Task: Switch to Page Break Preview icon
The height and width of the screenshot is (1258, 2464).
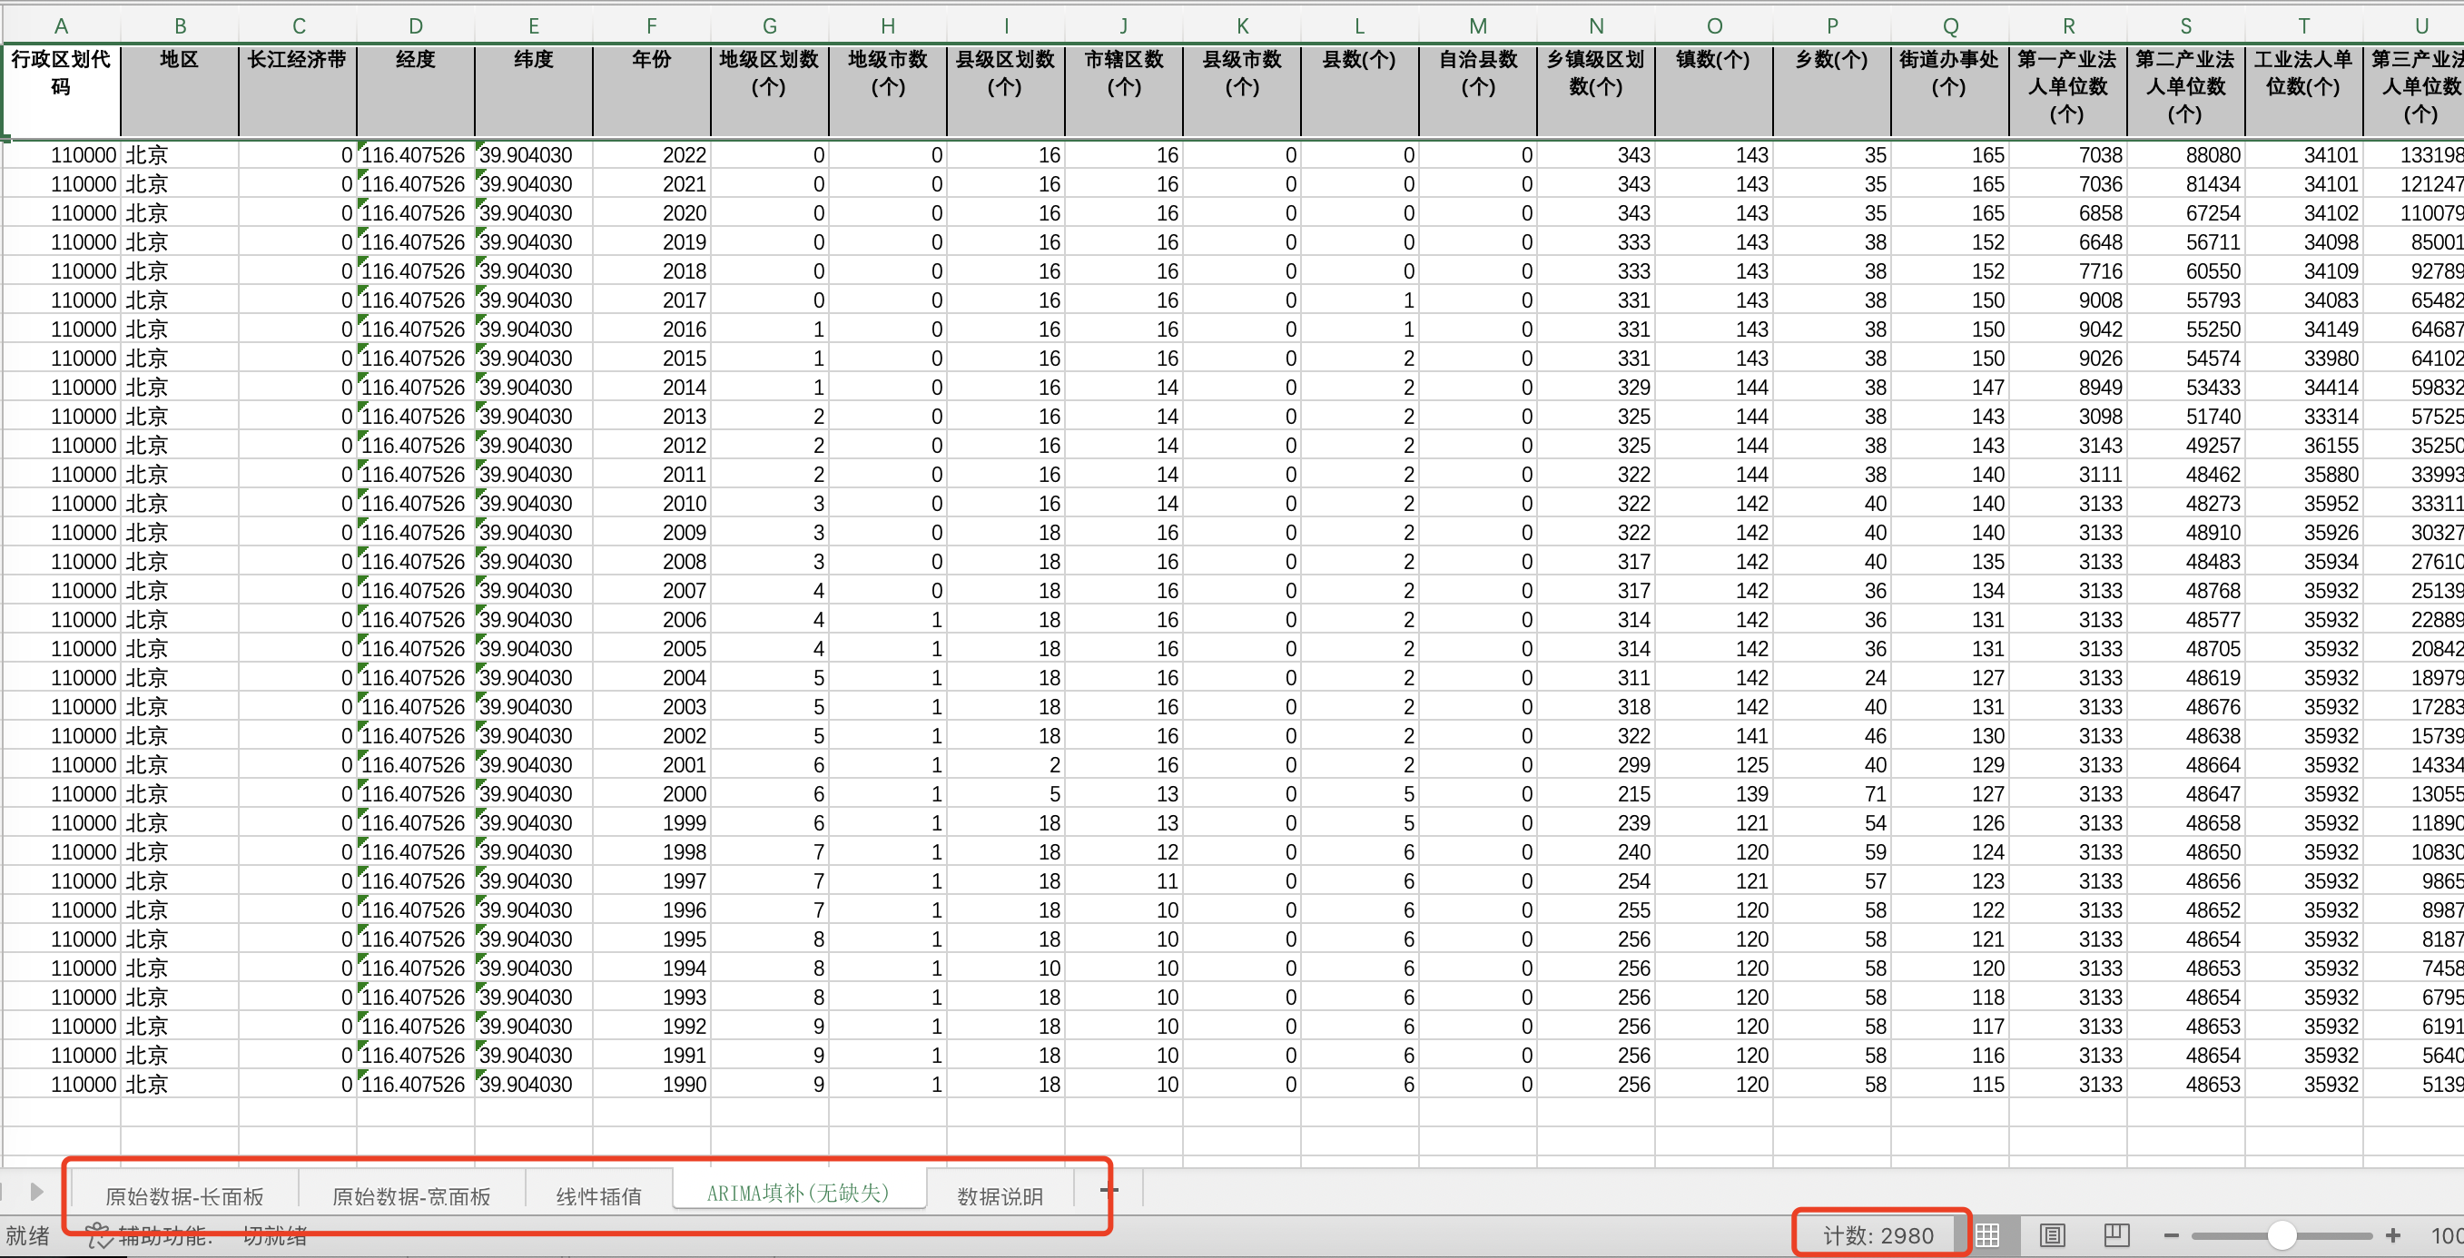Action: [x=2115, y=1235]
